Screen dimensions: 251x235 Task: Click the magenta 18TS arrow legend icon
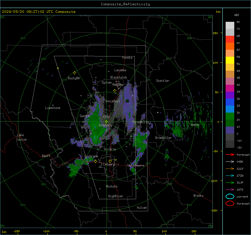[230, 189]
